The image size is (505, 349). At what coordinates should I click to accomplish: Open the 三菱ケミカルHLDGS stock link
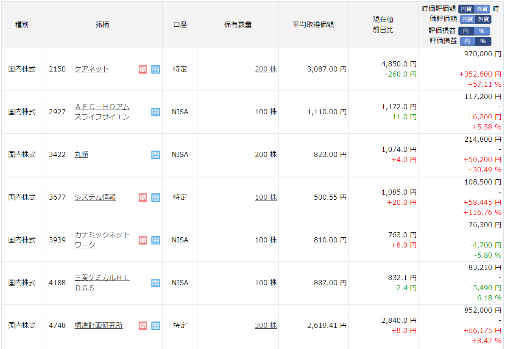[102, 283]
